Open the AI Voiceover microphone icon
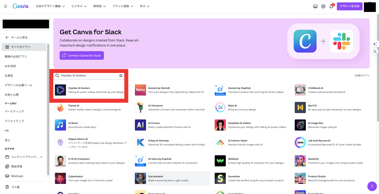The height and width of the screenshot is (194, 379). (x=140, y=107)
